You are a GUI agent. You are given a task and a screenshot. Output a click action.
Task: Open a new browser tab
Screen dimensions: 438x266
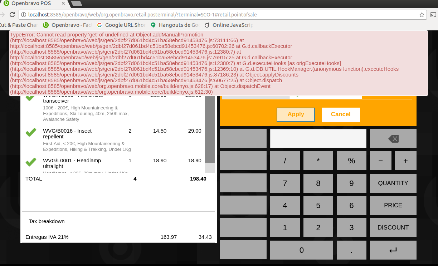[77, 3]
